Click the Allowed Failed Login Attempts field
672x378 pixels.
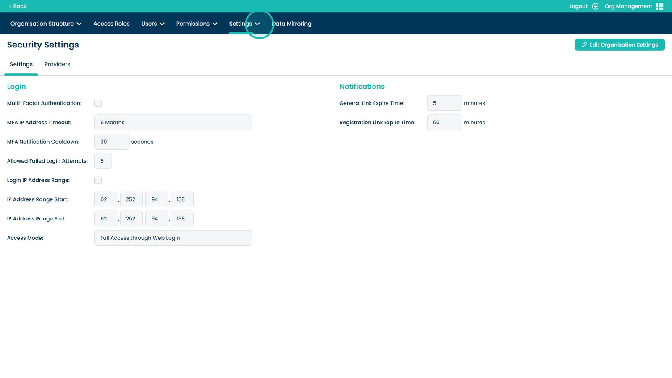[103, 161]
